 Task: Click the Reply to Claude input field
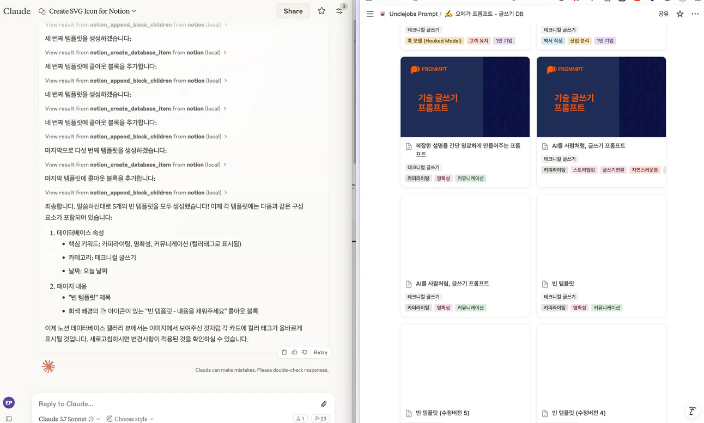(x=174, y=404)
